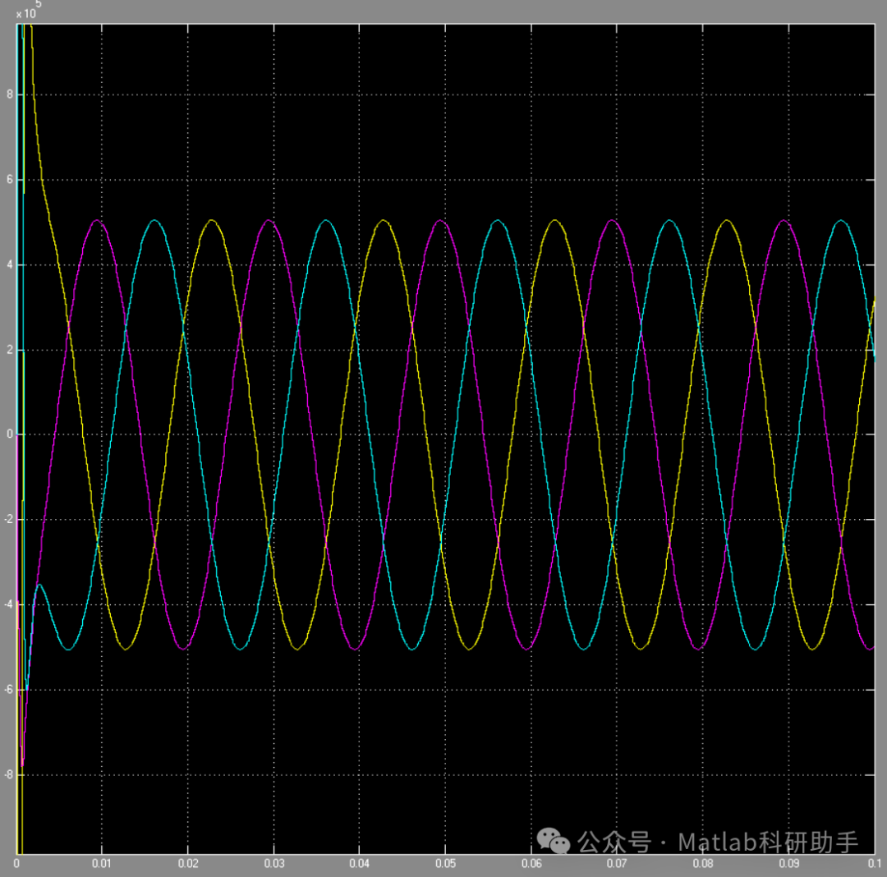Viewport: 887px width, 877px height.
Task: Click the x10 exponent scale label
Action: [x=28, y=10]
